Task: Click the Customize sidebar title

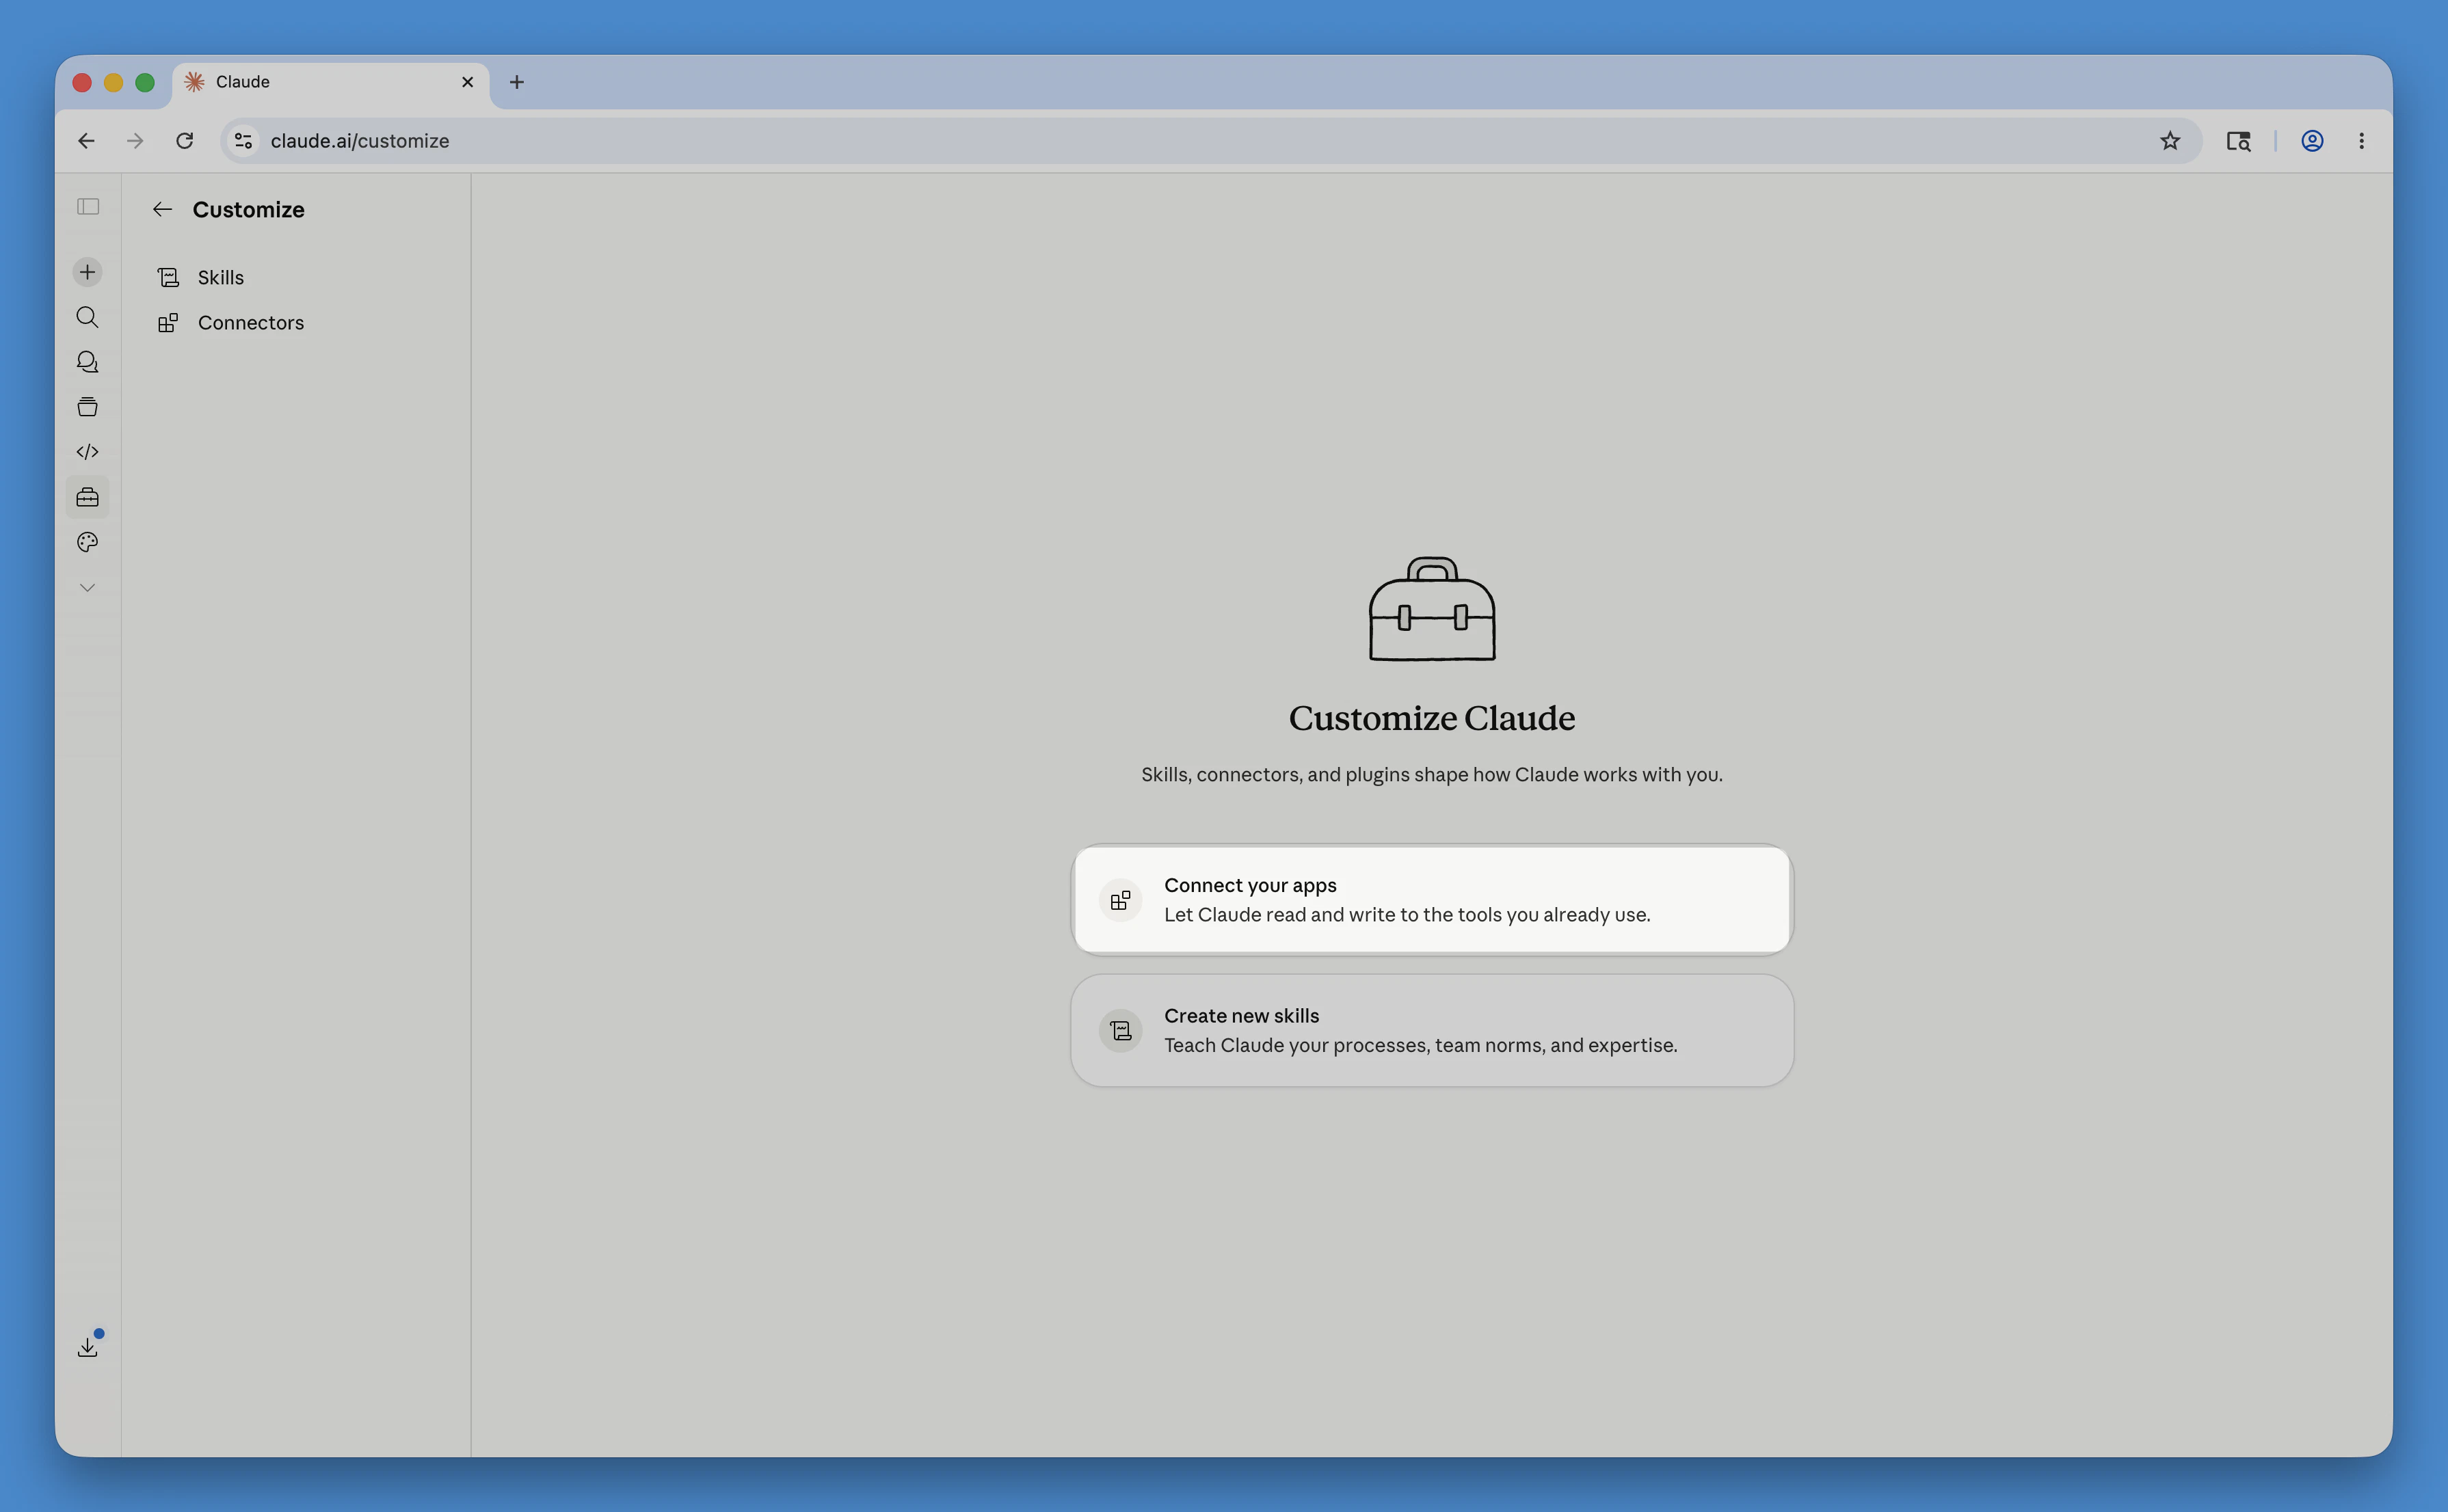Action: click(248, 209)
